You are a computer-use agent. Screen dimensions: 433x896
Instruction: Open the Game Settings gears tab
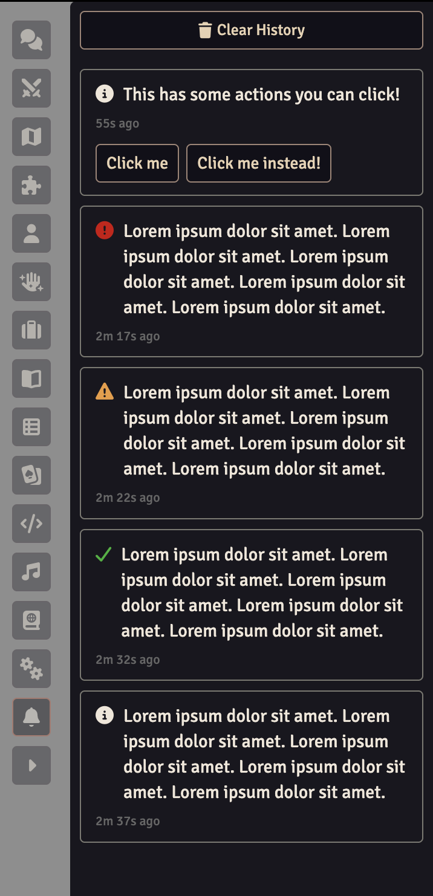point(31,669)
